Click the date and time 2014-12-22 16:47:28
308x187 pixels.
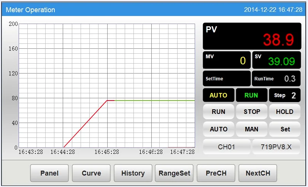coord(273,10)
